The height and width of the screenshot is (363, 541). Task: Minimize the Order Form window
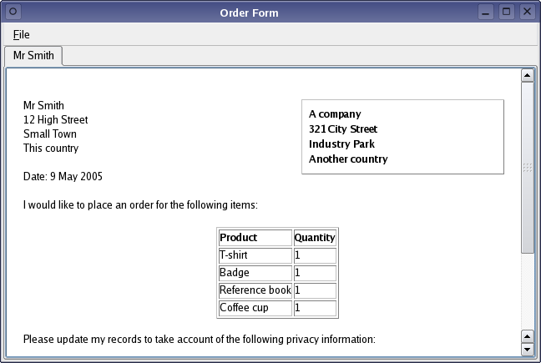click(x=485, y=12)
